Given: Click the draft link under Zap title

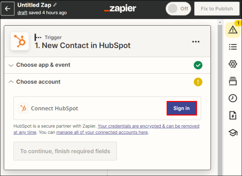Looking at the screenshot, I should coord(22,13).
